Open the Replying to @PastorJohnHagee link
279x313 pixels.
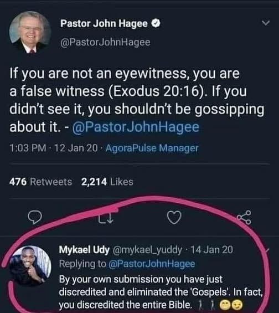click(127, 264)
